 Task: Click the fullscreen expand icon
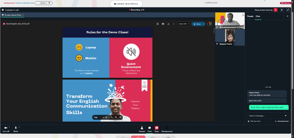pos(288,10)
